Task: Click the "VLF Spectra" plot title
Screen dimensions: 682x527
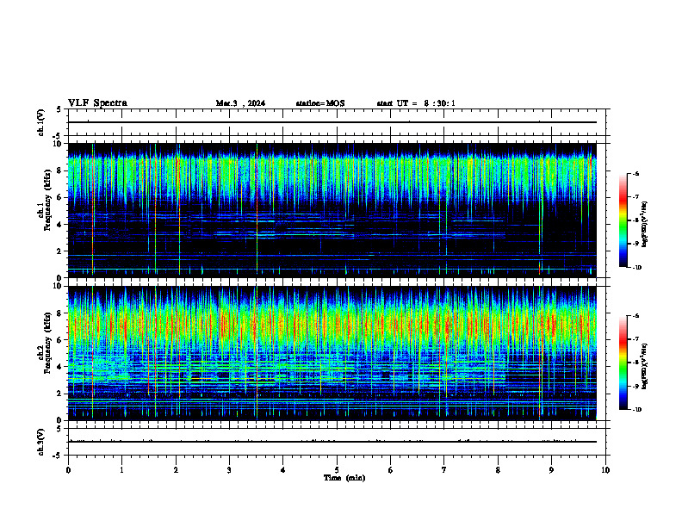Action: (97, 103)
